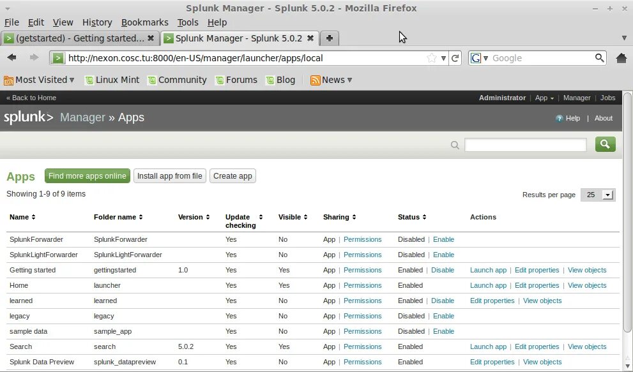Open the Jobs link in top bar
The height and width of the screenshot is (372, 633).
tap(607, 98)
